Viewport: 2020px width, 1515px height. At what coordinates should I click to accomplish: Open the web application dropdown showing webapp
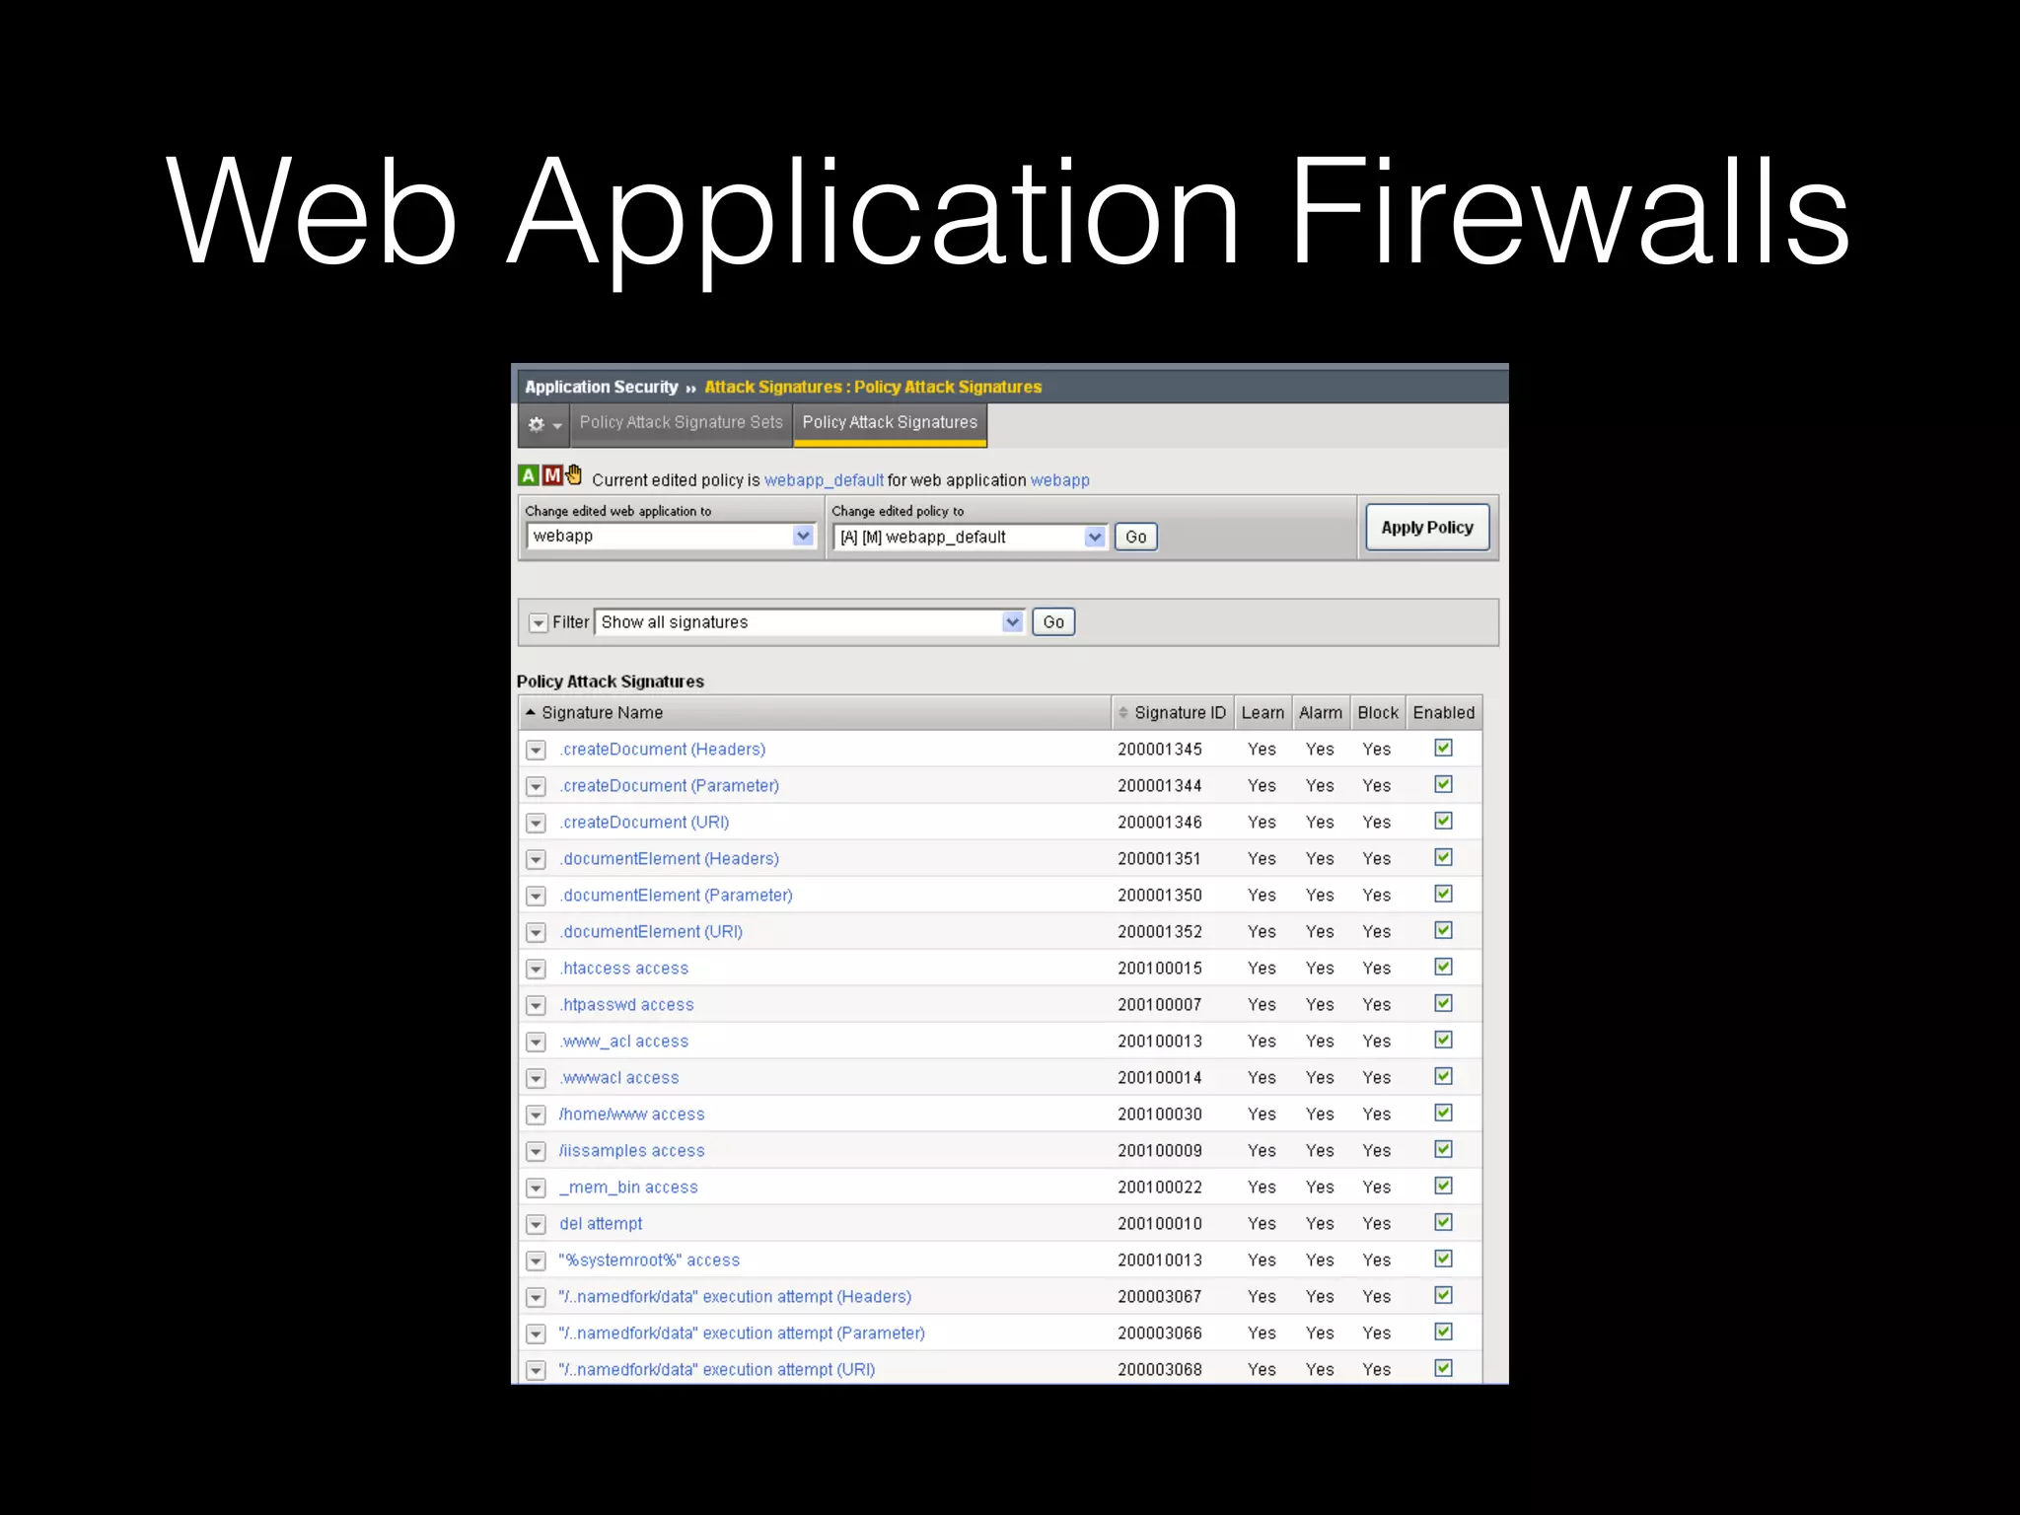click(672, 536)
